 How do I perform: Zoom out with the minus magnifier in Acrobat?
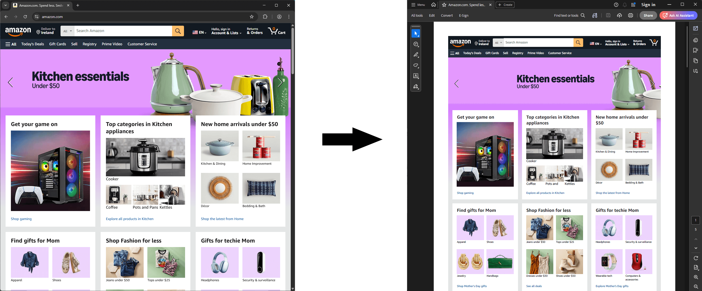(695, 286)
